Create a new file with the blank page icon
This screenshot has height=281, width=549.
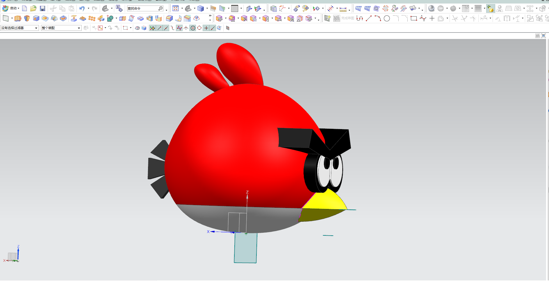click(x=24, y=8)
